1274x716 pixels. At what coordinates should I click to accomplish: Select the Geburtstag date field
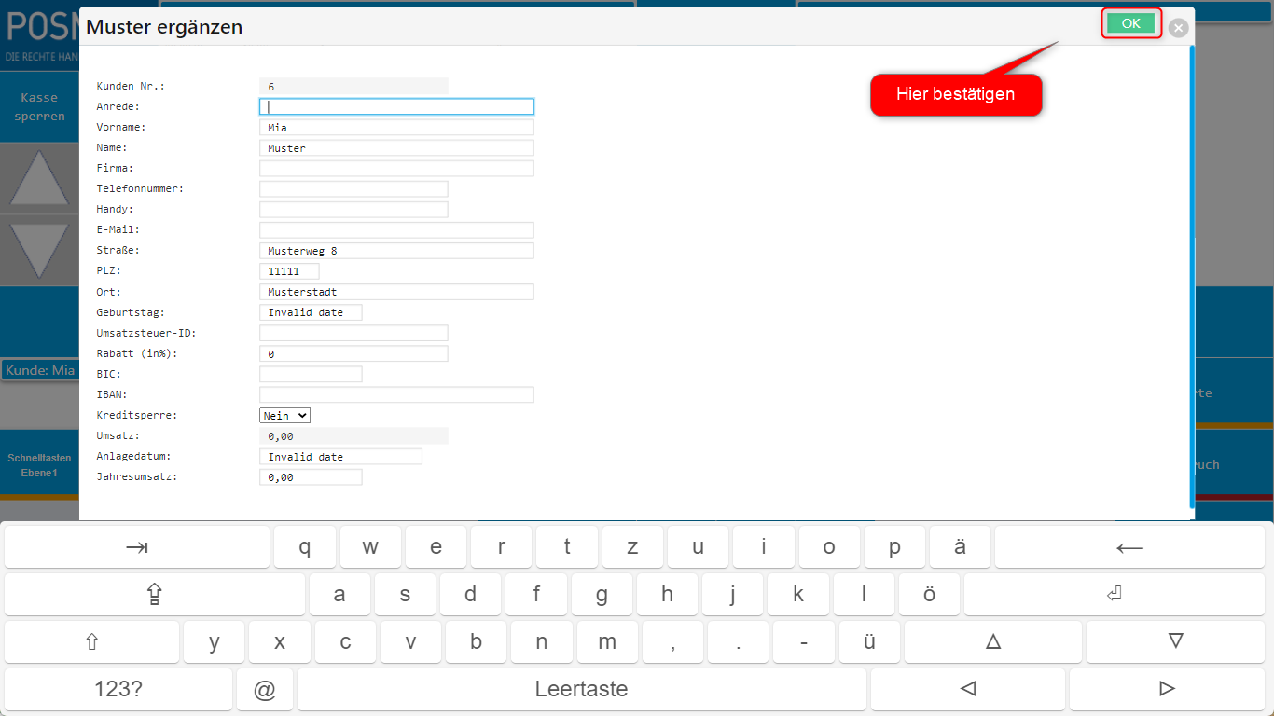coord(311,312)
